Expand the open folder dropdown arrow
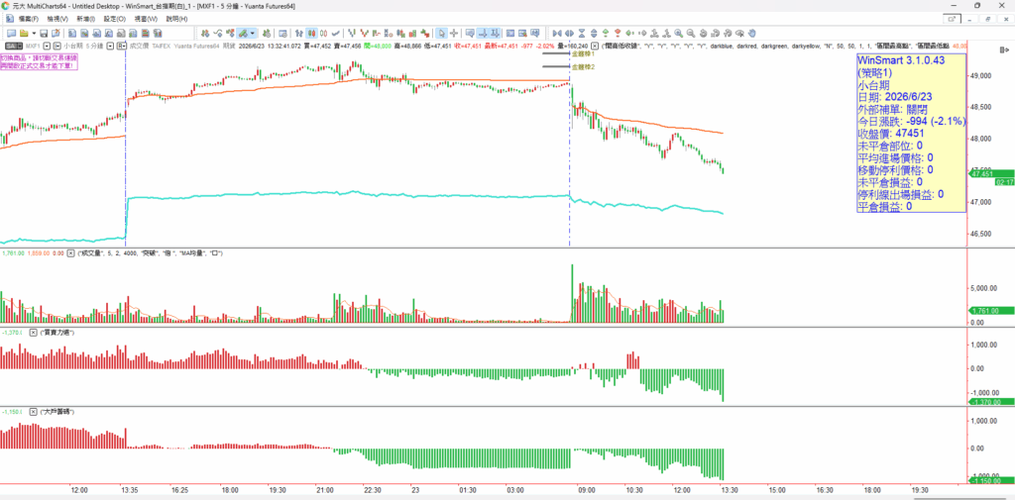The height and width of the screenshot is (500, 1015). 34,33
